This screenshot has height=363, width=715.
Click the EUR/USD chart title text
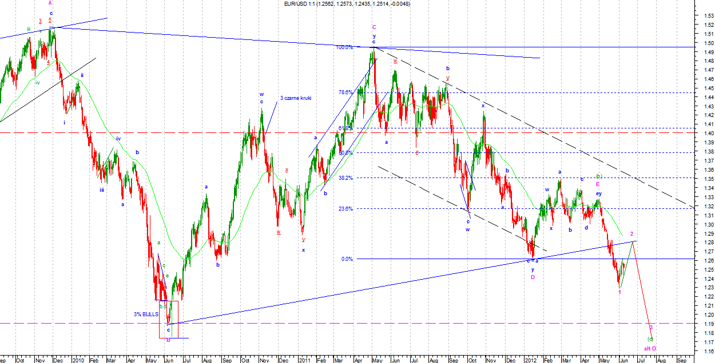pyautogui.click(x=347, y=4)
